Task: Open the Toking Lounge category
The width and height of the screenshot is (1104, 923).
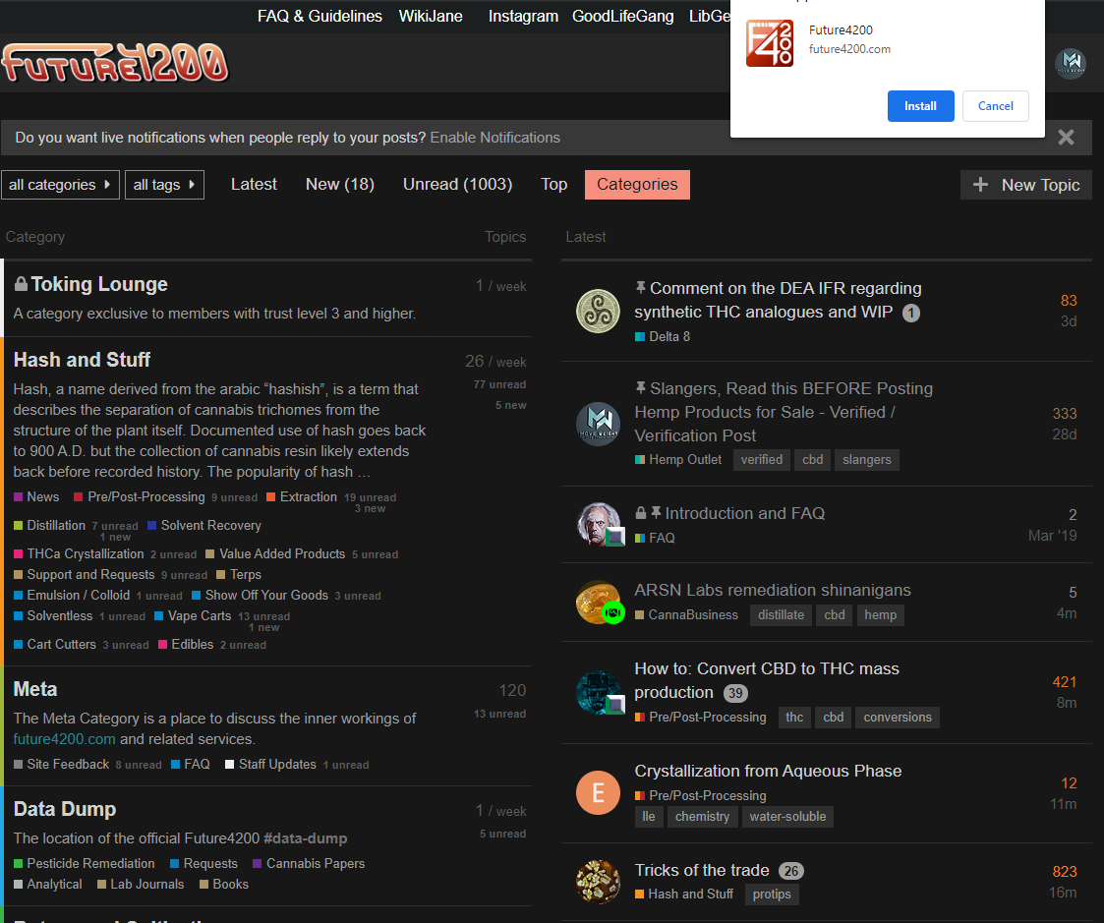Action: (98, 284)
